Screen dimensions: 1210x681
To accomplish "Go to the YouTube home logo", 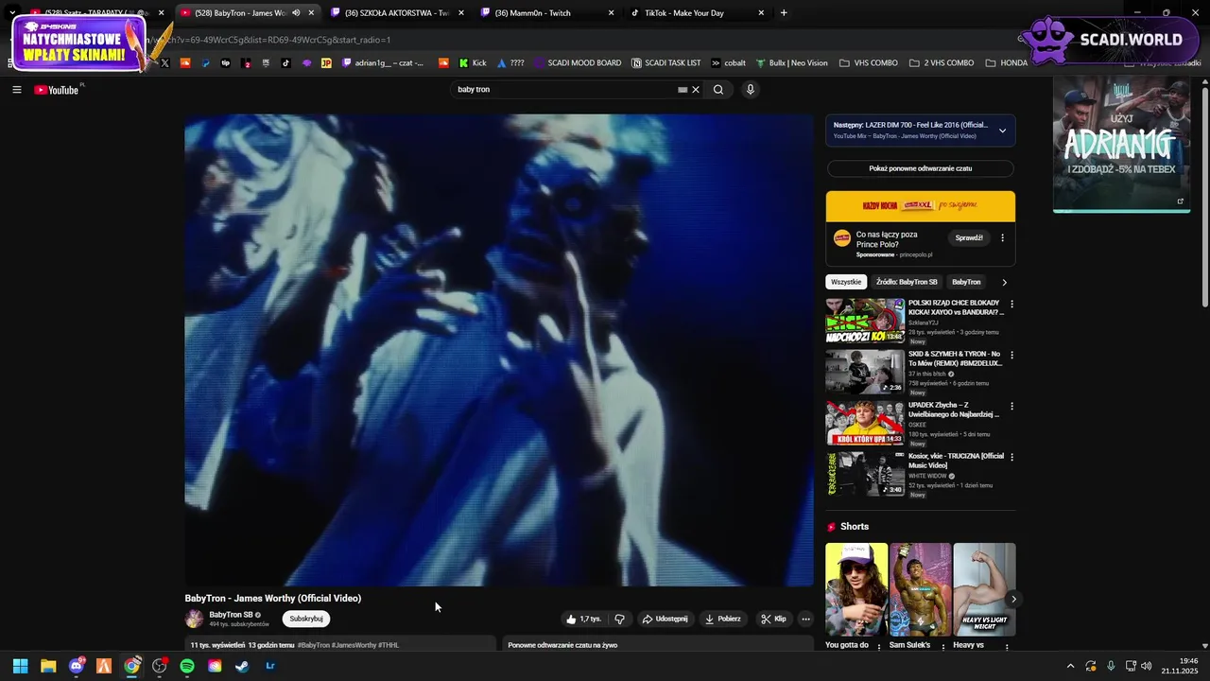I will tap(57, 90).
